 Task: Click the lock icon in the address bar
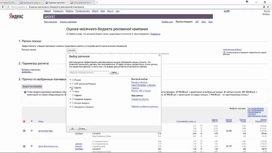[x=264, y=7]
